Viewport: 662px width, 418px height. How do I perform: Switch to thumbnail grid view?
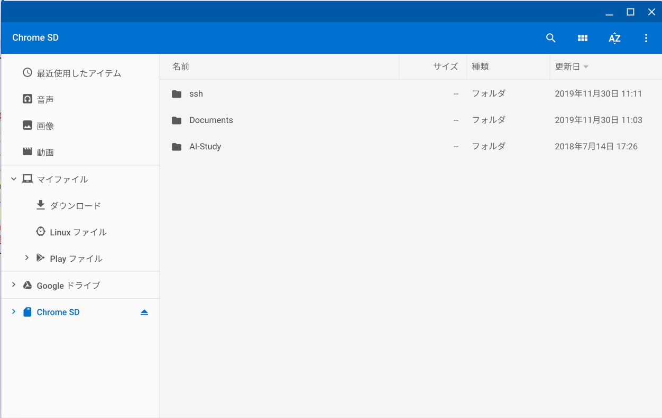coord(582,38)
